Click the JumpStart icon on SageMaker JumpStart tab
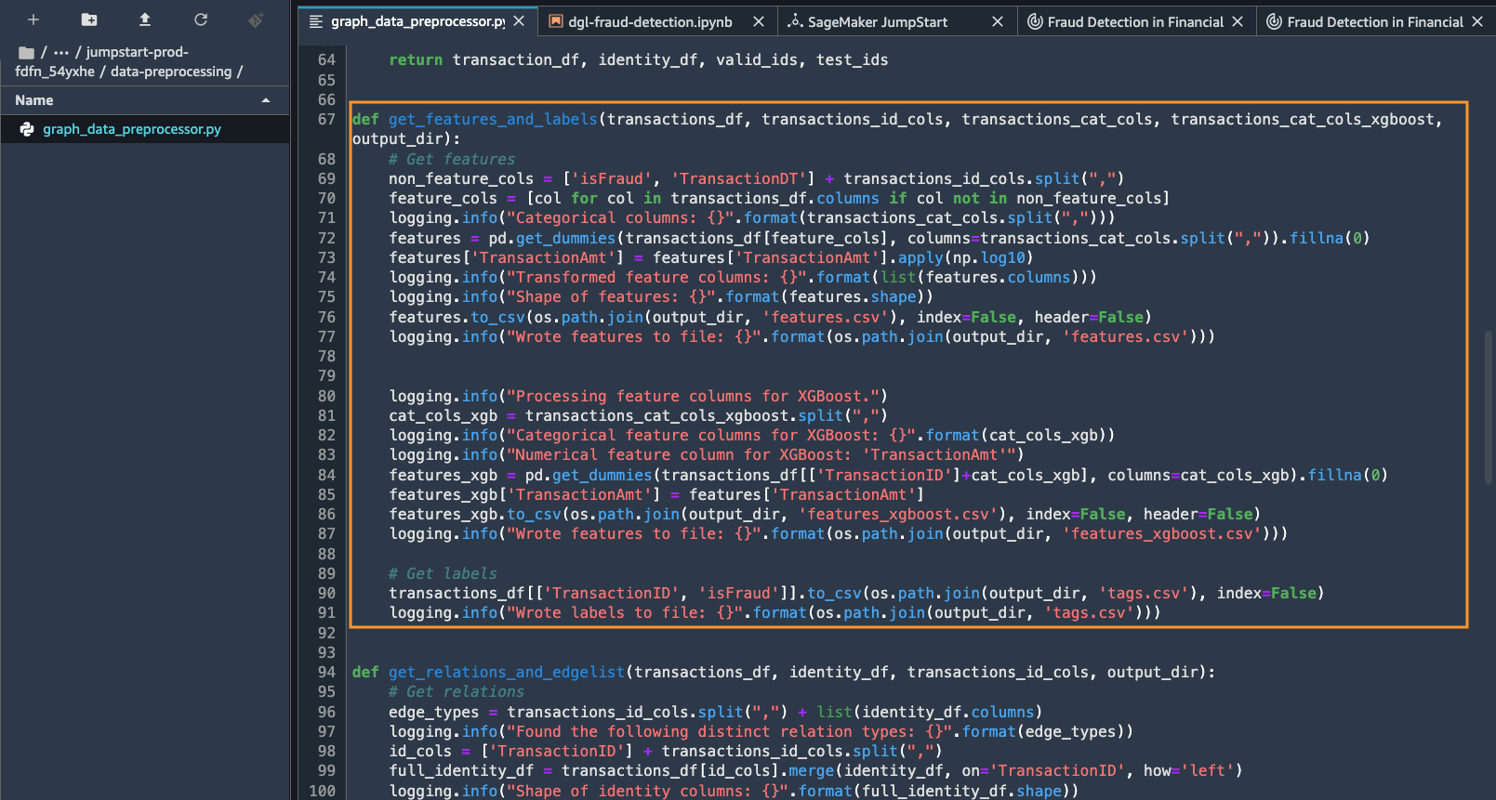 point(795,21)
